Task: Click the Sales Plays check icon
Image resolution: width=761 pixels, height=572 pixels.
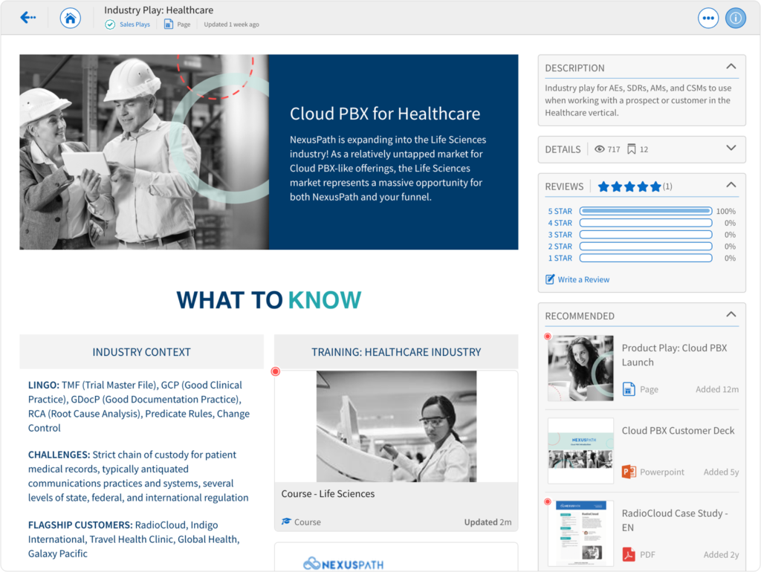Action: tap(110, 25)
